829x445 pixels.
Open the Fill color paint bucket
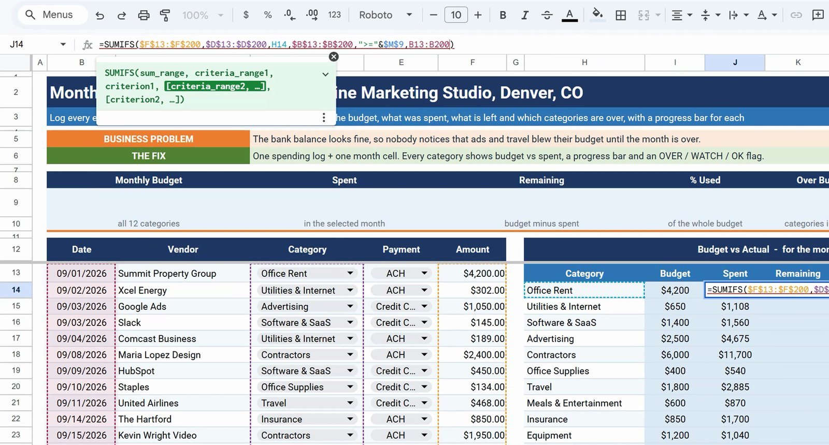tap(597, 14)
